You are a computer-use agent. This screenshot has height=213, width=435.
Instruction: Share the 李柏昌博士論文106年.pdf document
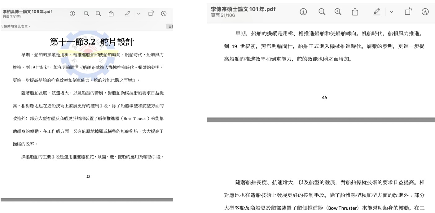pyautogui.click(x=111, y=13)
